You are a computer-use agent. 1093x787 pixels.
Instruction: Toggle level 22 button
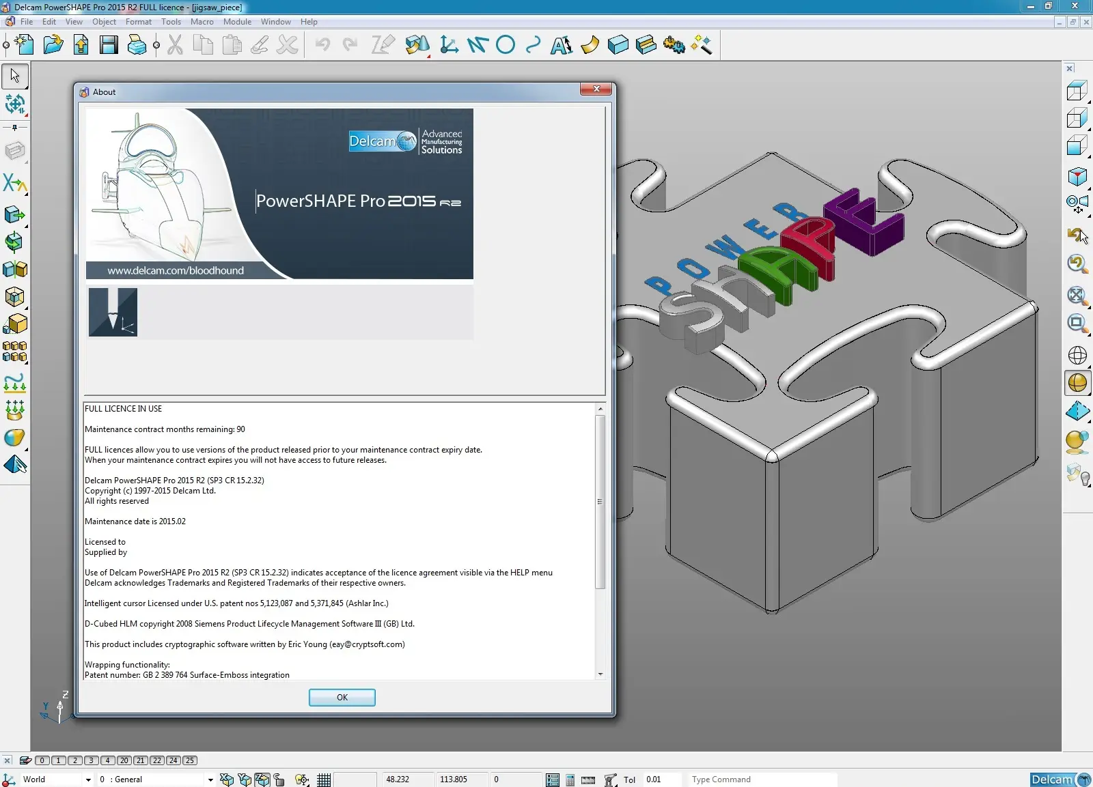[x=157, y=760]
